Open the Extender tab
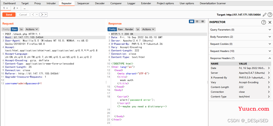Screen dimensions: 273x126 146,3
